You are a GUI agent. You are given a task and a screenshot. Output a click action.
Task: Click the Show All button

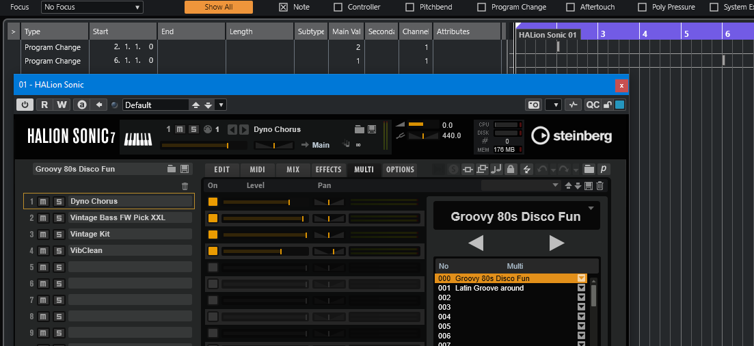point(219,8)
